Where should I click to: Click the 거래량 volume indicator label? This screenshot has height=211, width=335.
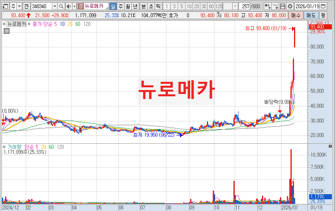coord(14,147)
